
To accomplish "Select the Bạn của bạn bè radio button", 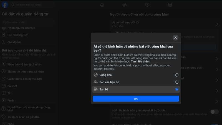I will click(176, 82).
